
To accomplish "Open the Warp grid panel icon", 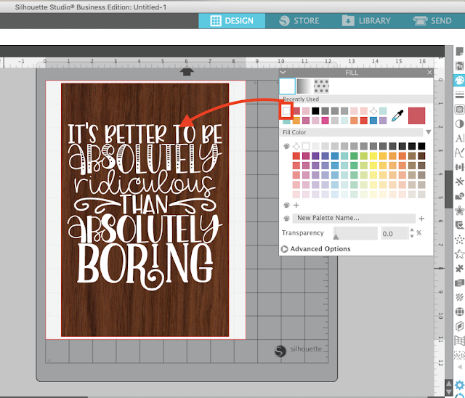I will coord(459,341).
